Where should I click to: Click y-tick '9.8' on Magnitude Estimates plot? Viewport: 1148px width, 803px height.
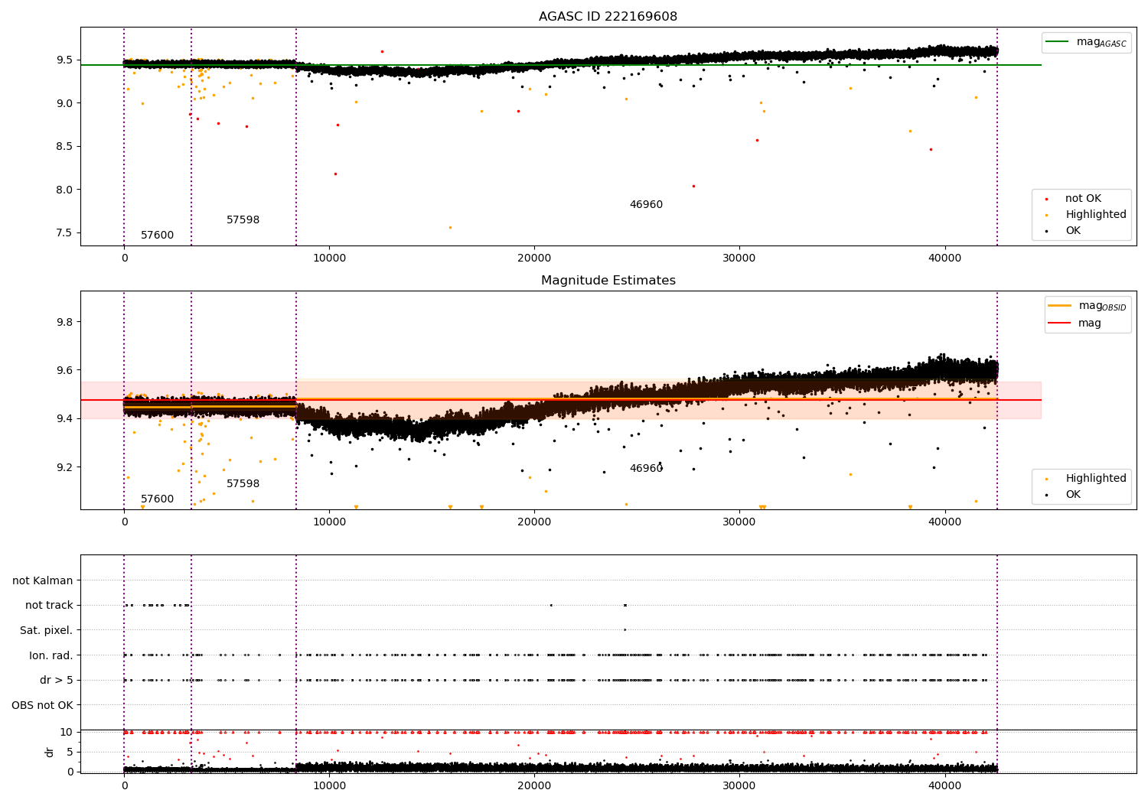point(64,322)
